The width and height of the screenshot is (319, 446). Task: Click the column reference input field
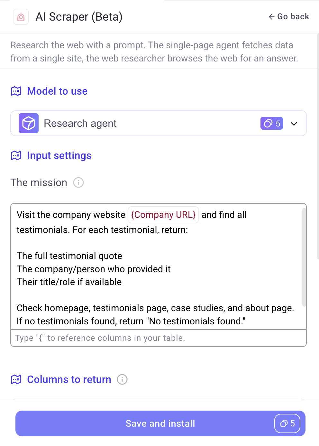(159, 338)
